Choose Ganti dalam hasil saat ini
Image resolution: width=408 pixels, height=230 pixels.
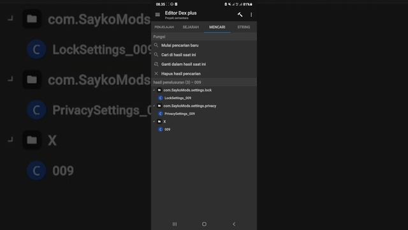coord(204,64)
